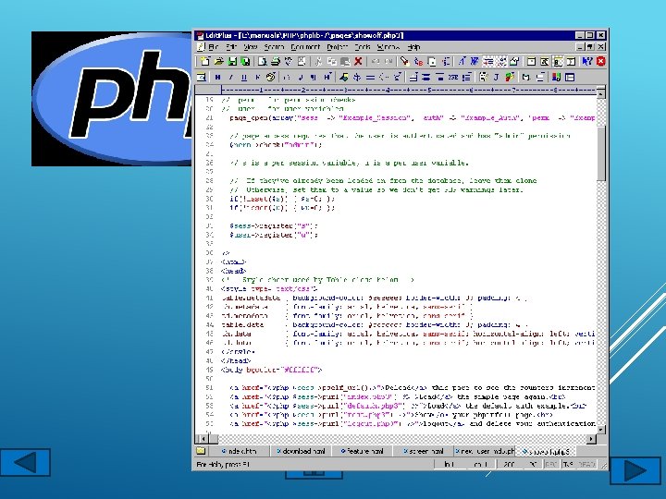Click the Open file folder icon
Screen dimensions: 666x499
pos(219,62)
